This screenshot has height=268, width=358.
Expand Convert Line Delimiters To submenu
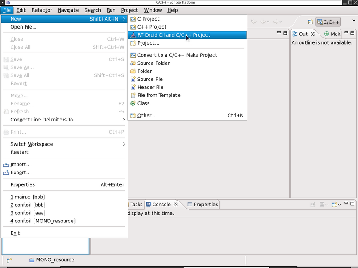(x=64, y=120)
